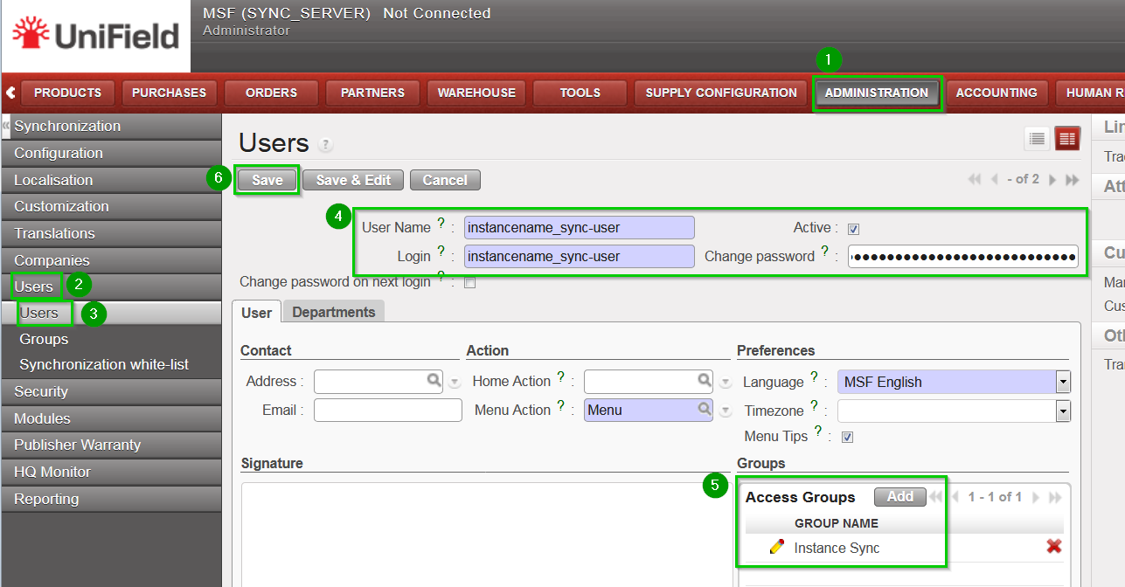The height and width of the screenshot is (587, 1125).
Task: Edit Instance Sync group pencil icon
Action: pos(776,547)
